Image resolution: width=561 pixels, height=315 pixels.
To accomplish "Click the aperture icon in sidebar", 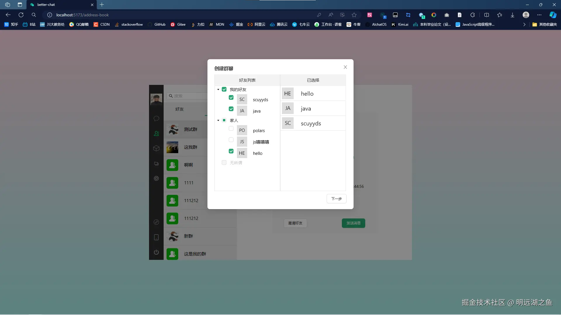I will [x=156, y=178].
